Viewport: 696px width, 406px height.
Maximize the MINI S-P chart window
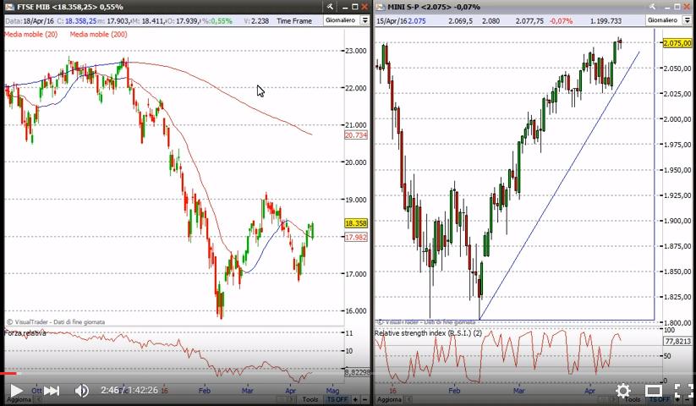tap(677, 7)
